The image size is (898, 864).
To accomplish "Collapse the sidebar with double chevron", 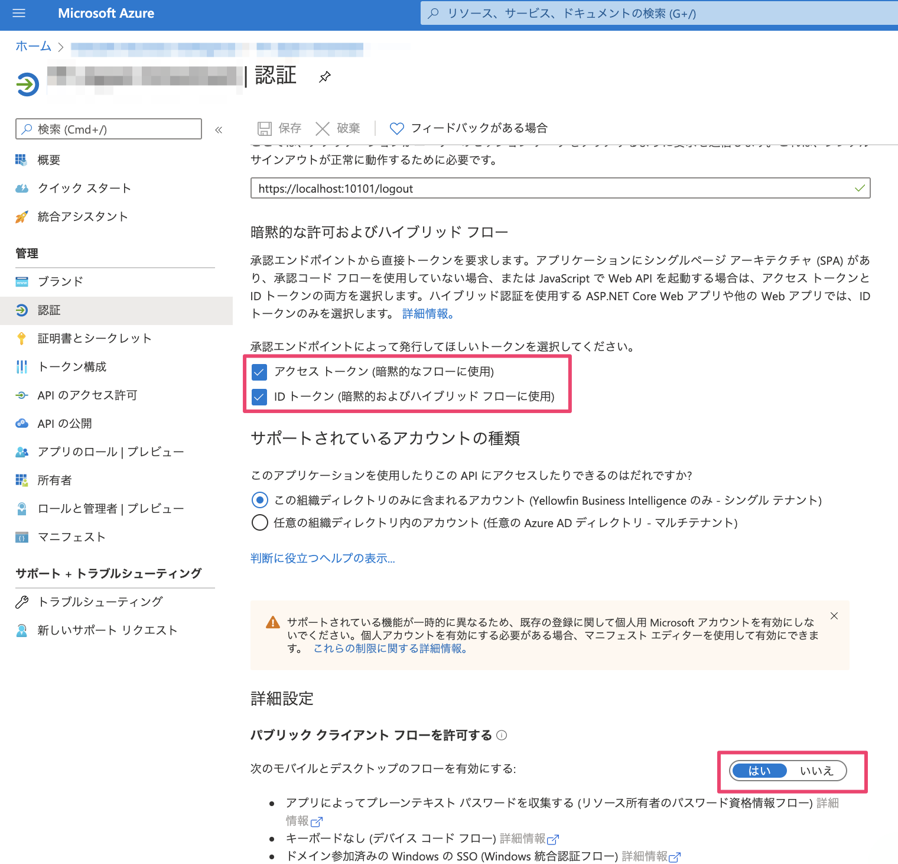I will click(x=219, y=129).
